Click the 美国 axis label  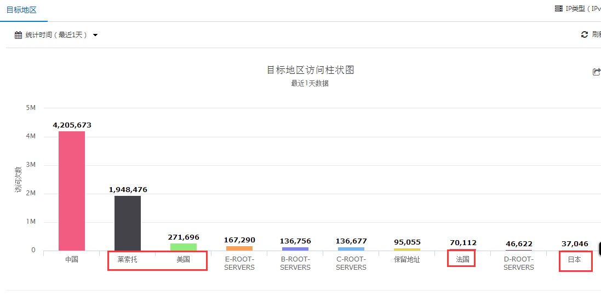pyautogui.click(x=183, y=259)
